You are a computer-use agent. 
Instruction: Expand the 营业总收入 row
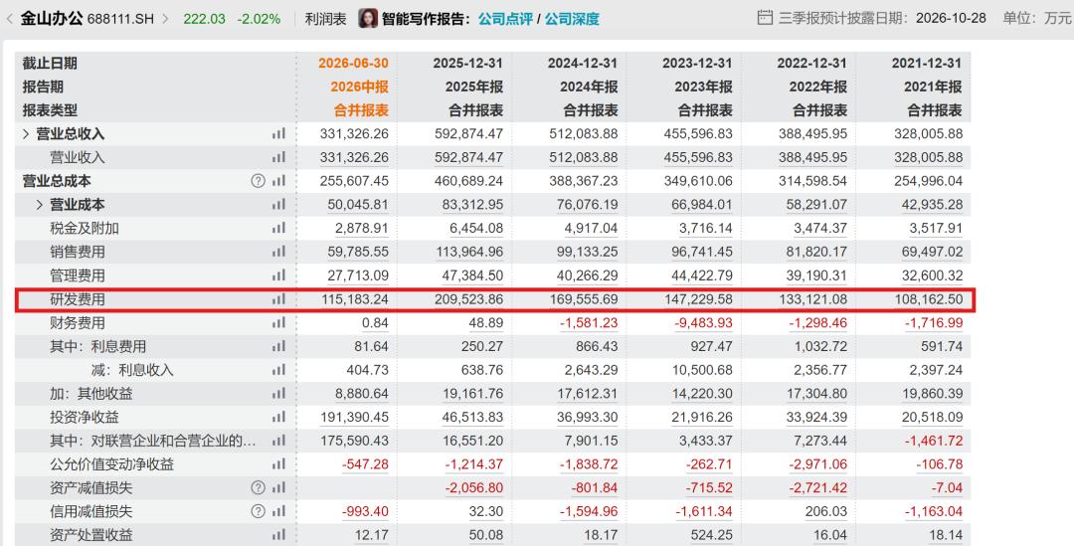pyautogui.click(x=26, y=133)
